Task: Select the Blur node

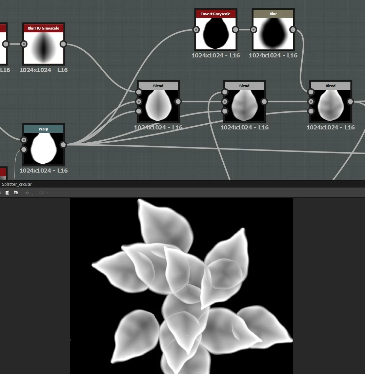Action: (x=273, y=30)
